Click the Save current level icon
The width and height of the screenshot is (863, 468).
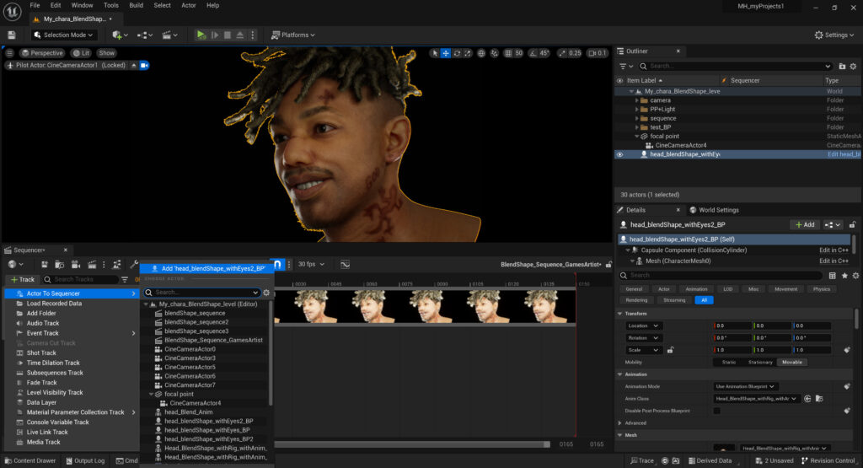click(x=12, y=35)
